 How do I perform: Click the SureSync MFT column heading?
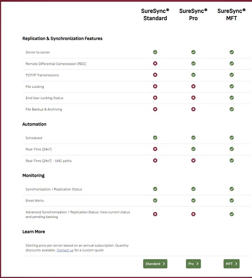pyautogui.click(x=231, y=15)
